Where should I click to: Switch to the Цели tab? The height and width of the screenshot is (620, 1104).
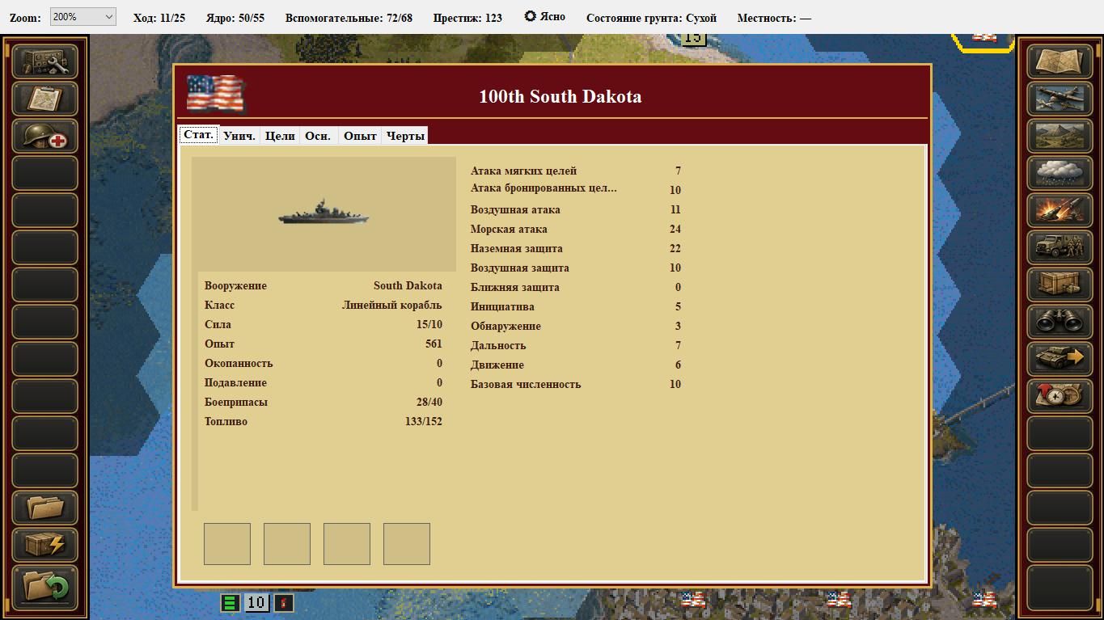pos(280,136)
